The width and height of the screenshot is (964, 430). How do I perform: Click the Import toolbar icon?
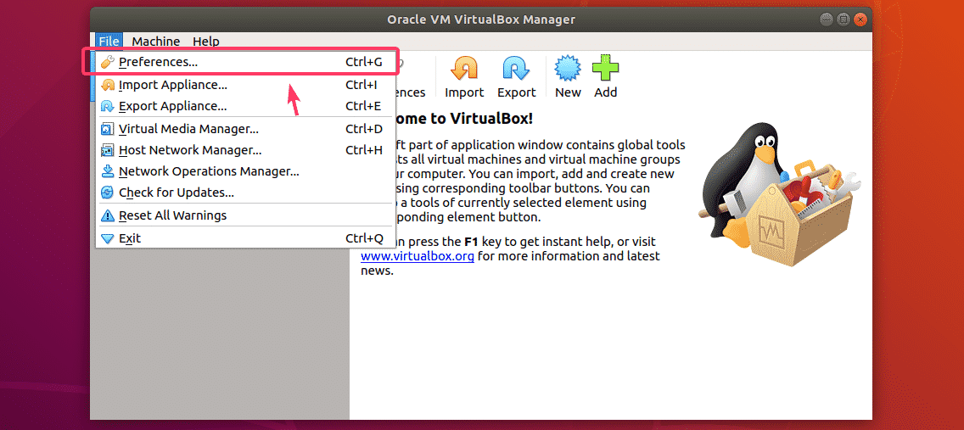coord(464,69)
